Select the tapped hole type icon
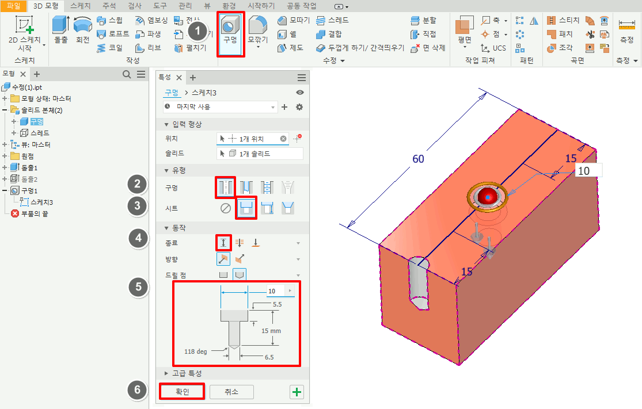 click(x=267, y=187)
